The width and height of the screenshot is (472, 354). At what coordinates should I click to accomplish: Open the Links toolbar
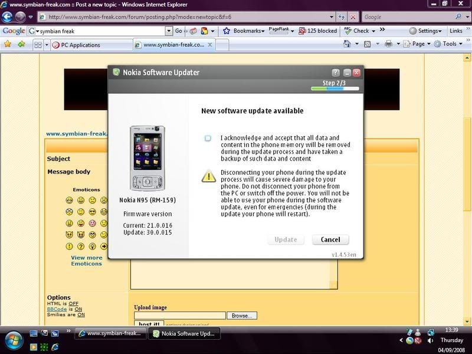(456, 31)
